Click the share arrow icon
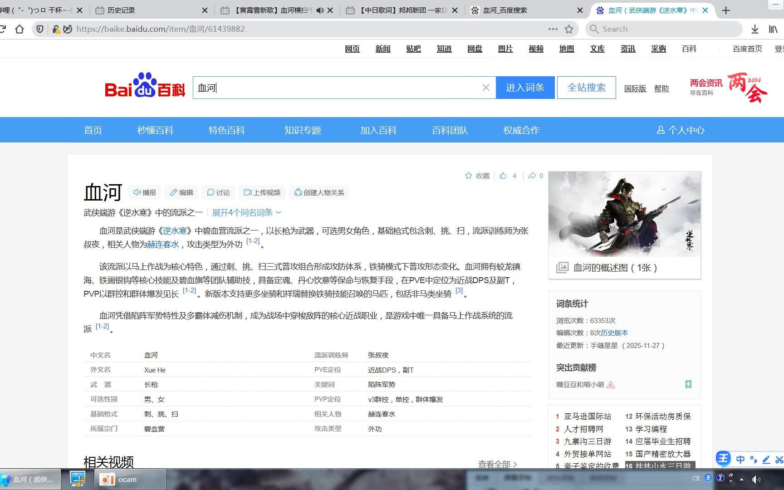Screen dimensions: 784x490 [x=532, y=176]
